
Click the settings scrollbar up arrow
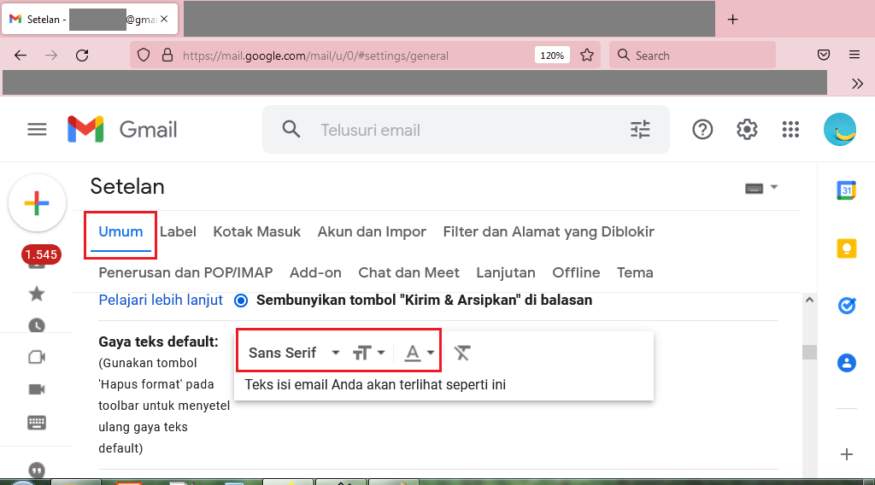[810, 300]
